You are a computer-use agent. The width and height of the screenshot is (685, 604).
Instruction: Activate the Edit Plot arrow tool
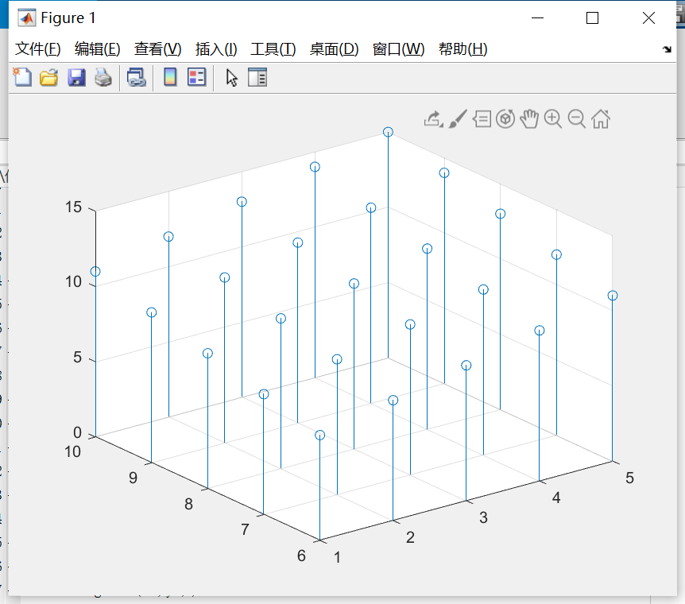[231, 78]
